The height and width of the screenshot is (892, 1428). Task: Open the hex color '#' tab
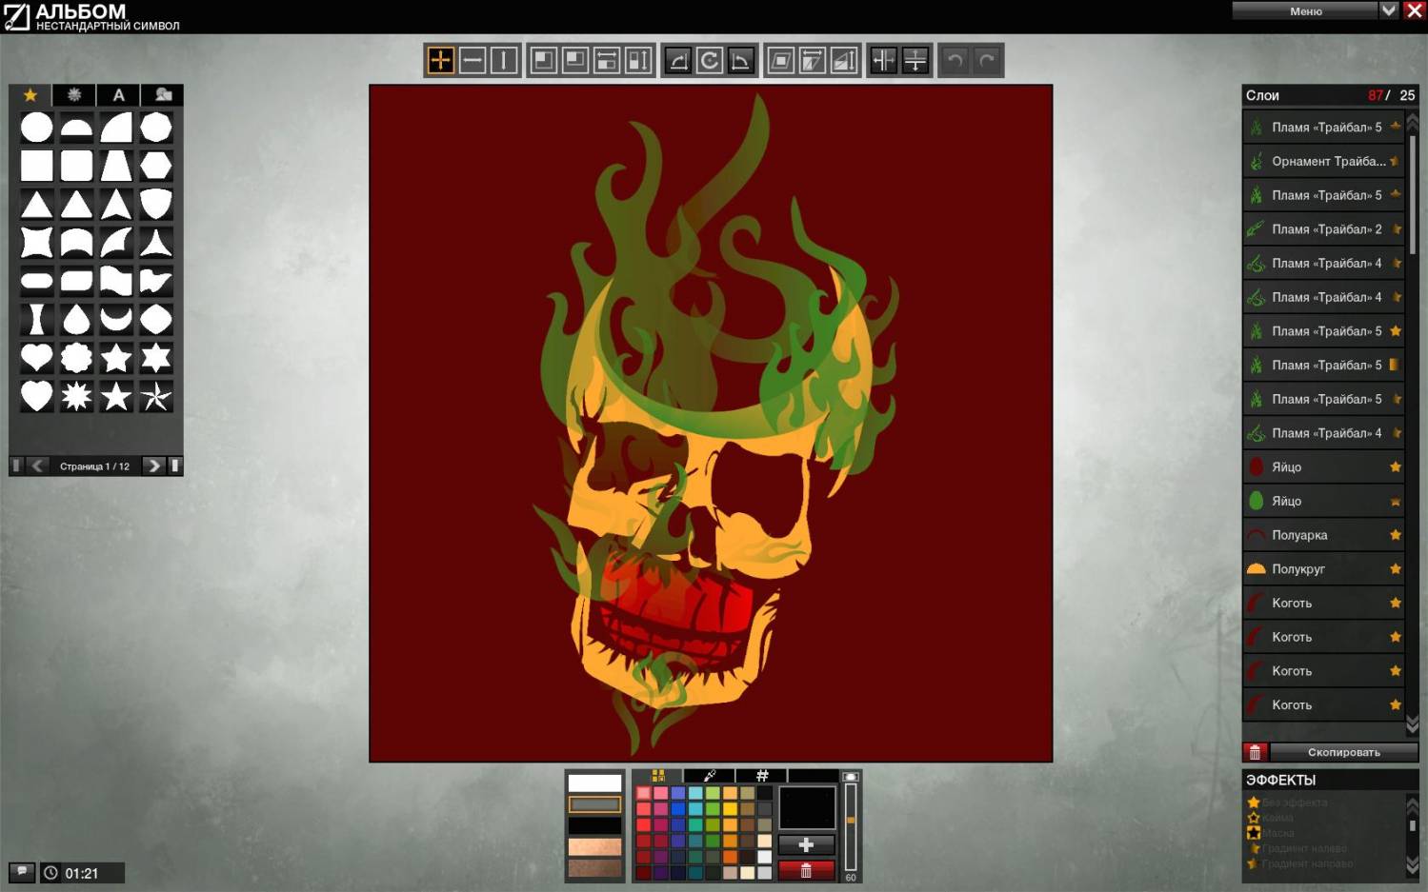(x=762, y=776)
